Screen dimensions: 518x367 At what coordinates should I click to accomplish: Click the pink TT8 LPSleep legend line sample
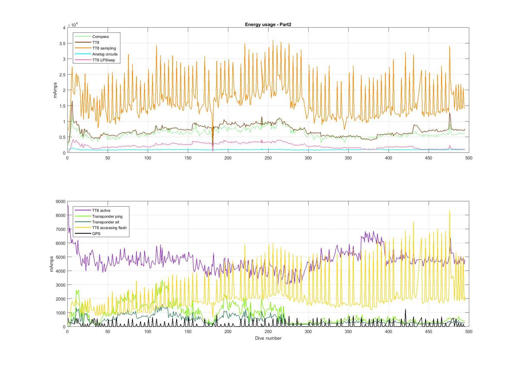(83, 60)
